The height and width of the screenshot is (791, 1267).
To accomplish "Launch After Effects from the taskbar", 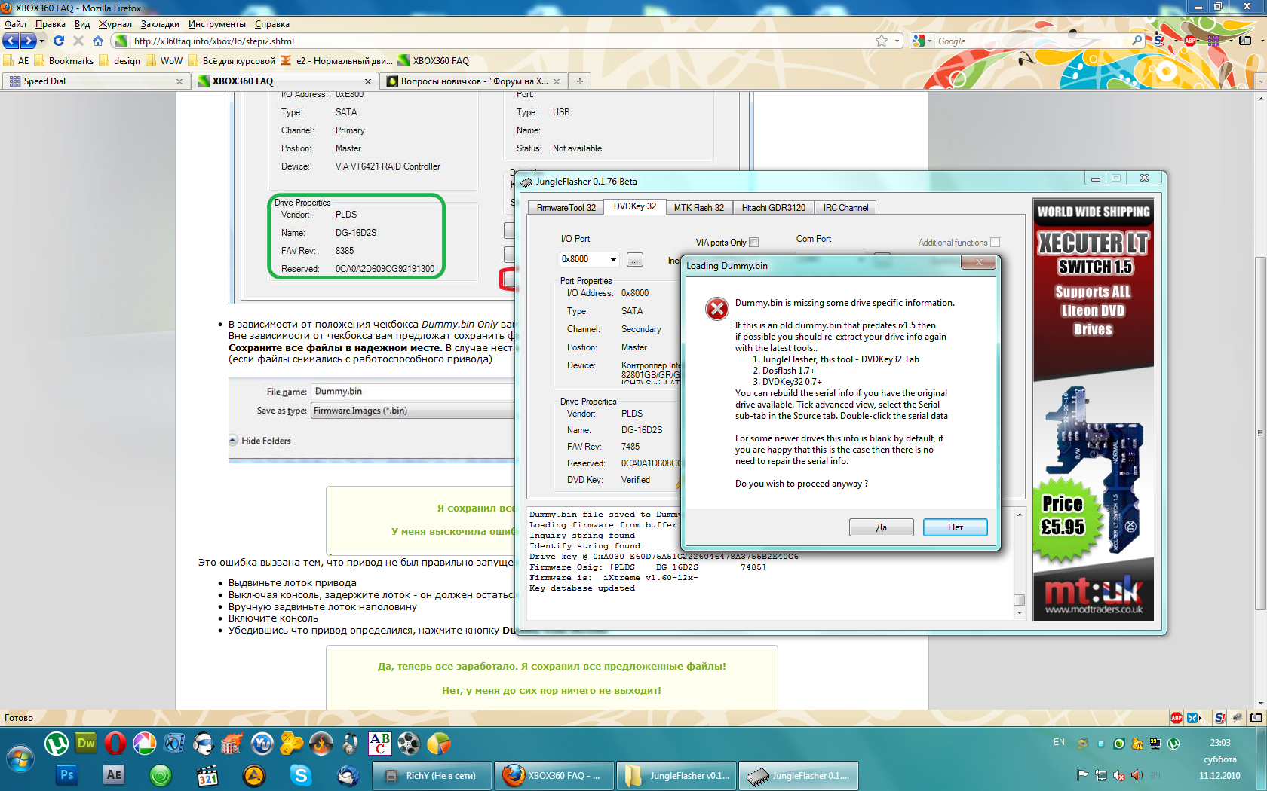I will coord(114,775).
